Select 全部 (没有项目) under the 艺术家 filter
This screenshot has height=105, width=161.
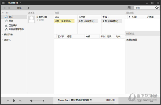click(x=88, y=21)
